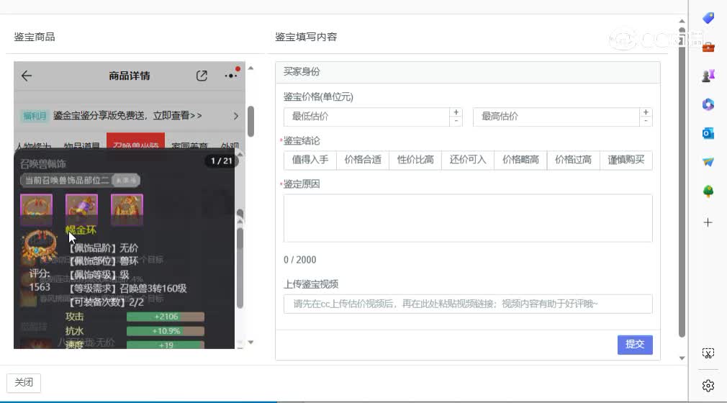Select 价格合适 conclusion option

363,160
